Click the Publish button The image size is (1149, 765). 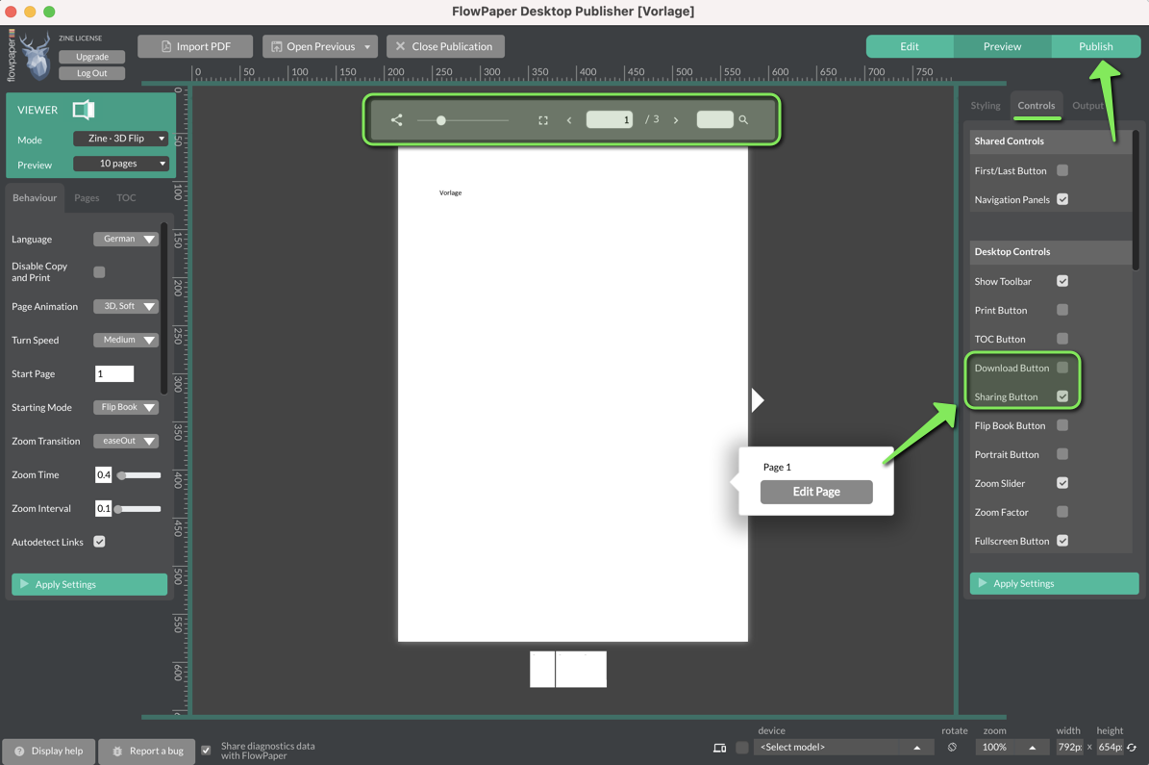pos(1095,46)
